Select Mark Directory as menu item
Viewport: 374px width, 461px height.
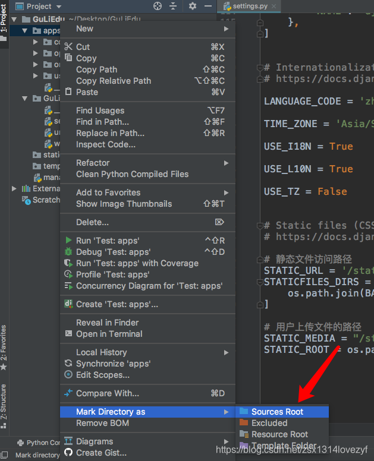point(147,412)
